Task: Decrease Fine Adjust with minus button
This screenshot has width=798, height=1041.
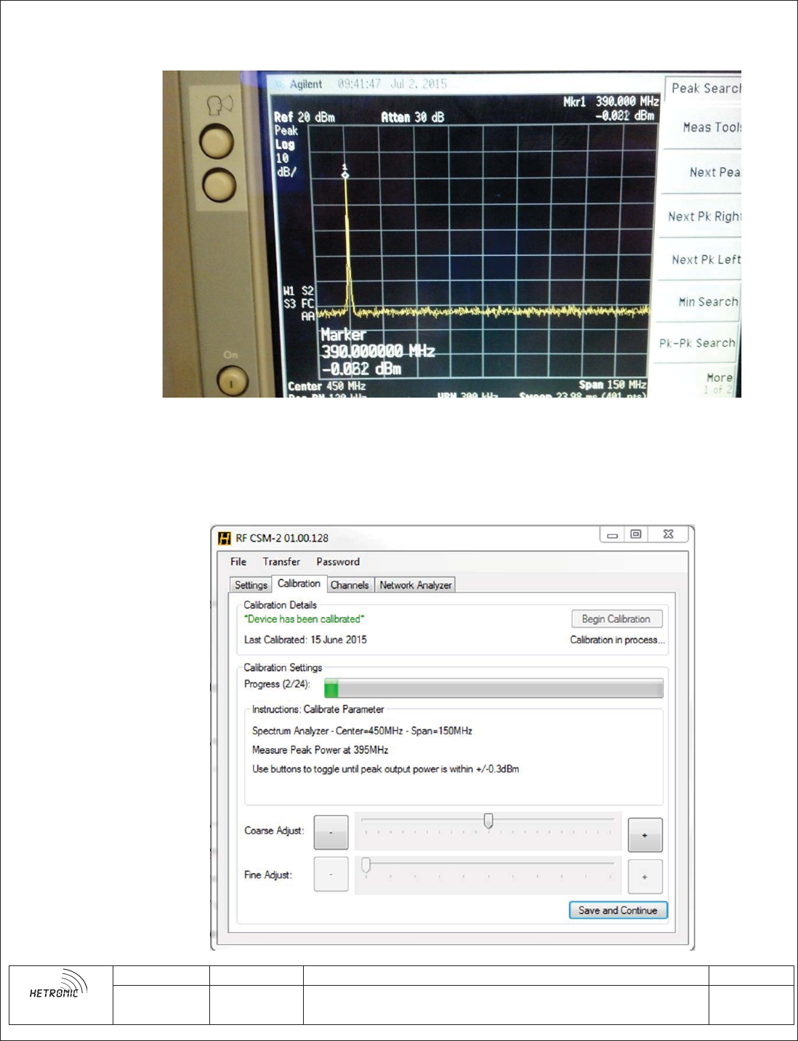Action: (331, 875)
